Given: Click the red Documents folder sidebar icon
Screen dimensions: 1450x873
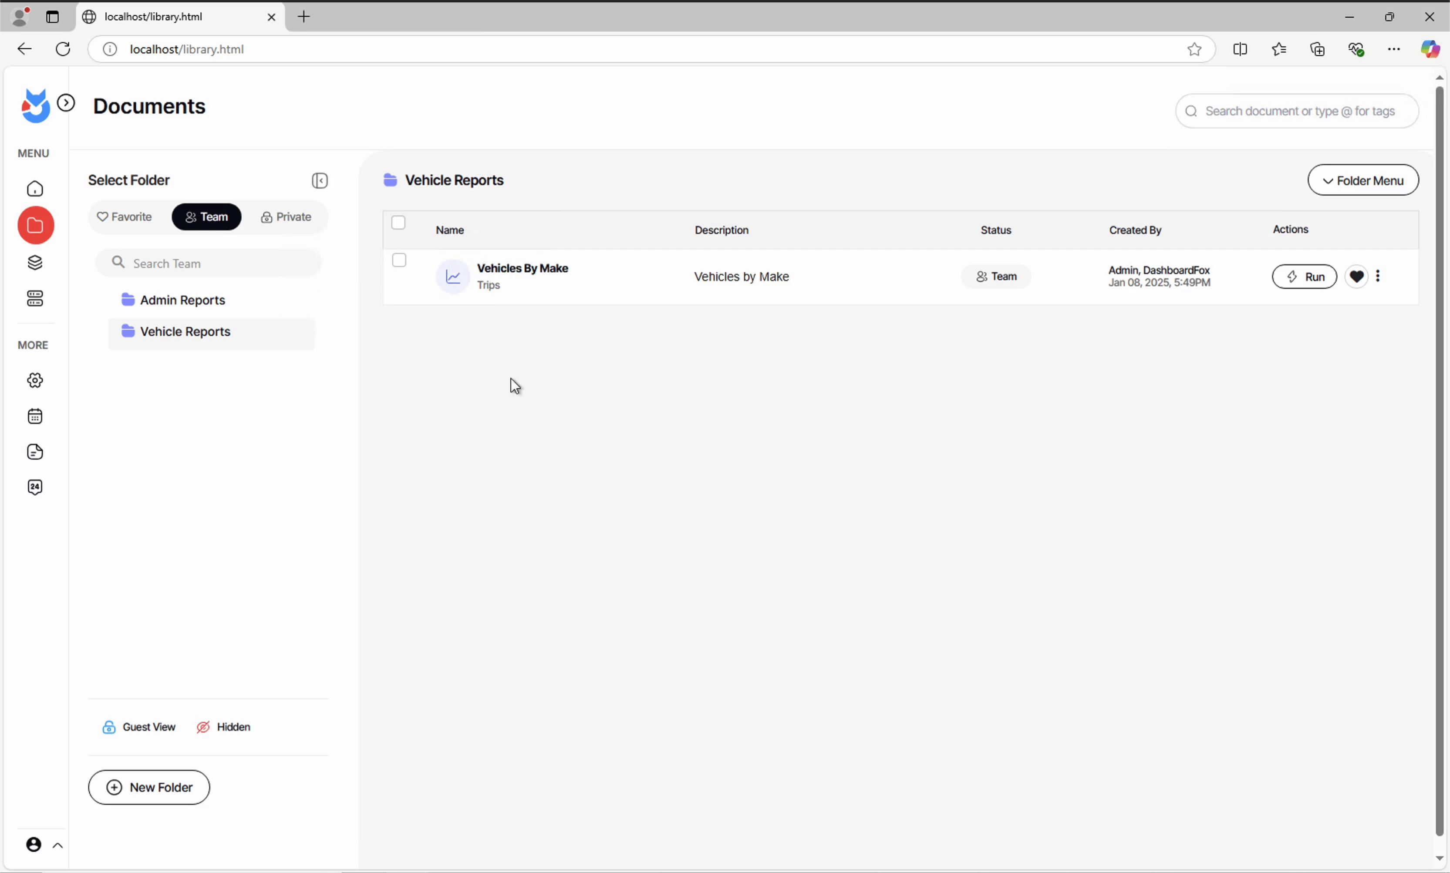Looking at the screenshot, I should [35, 225].
